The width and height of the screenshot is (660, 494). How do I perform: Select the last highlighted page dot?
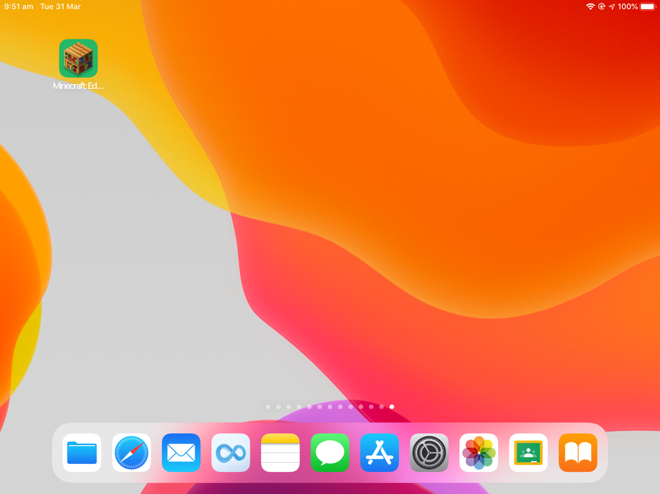pyautogui.click(x=392, y=406)
